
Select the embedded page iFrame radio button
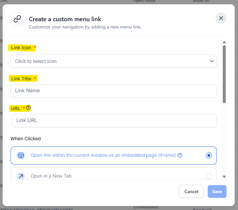pyautogui.click(x=209, y=155)
